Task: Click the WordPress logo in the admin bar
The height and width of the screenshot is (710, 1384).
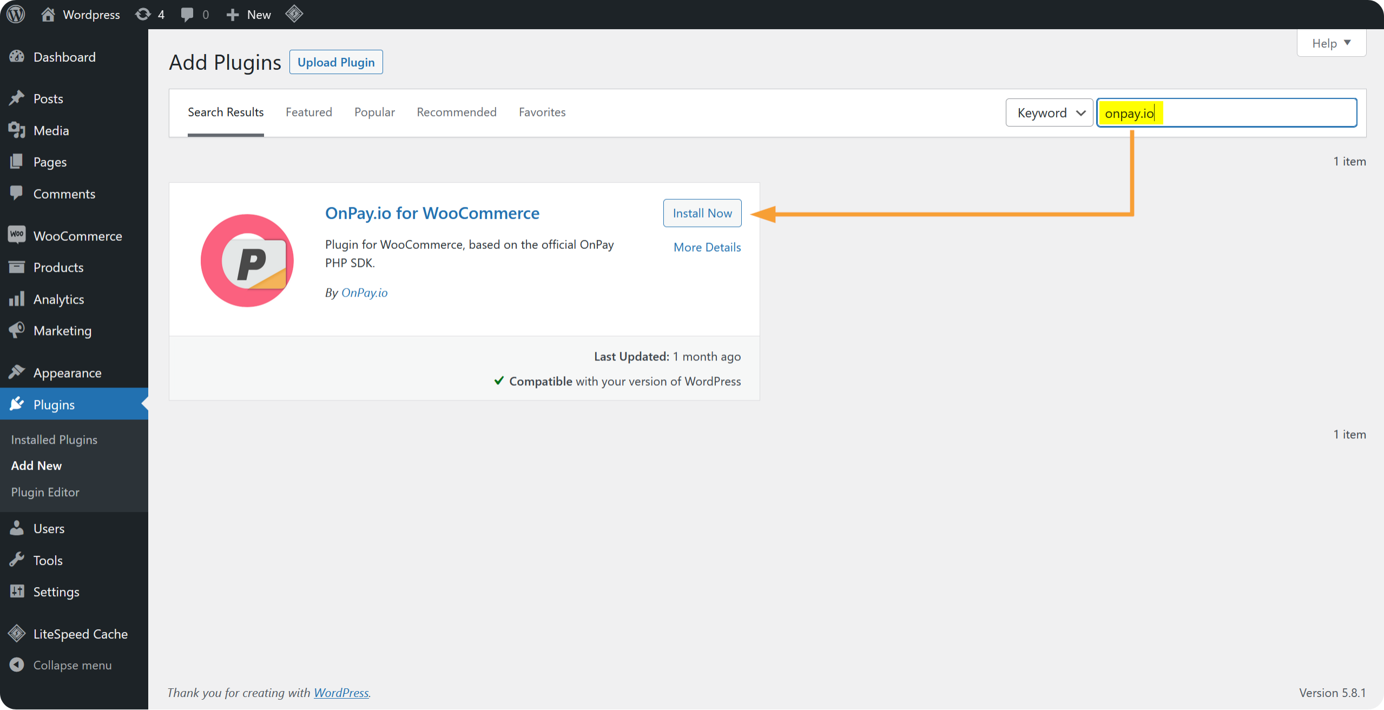Action: coord(15,14)
